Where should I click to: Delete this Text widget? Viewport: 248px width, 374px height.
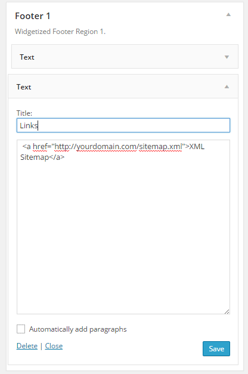[27, 346]
